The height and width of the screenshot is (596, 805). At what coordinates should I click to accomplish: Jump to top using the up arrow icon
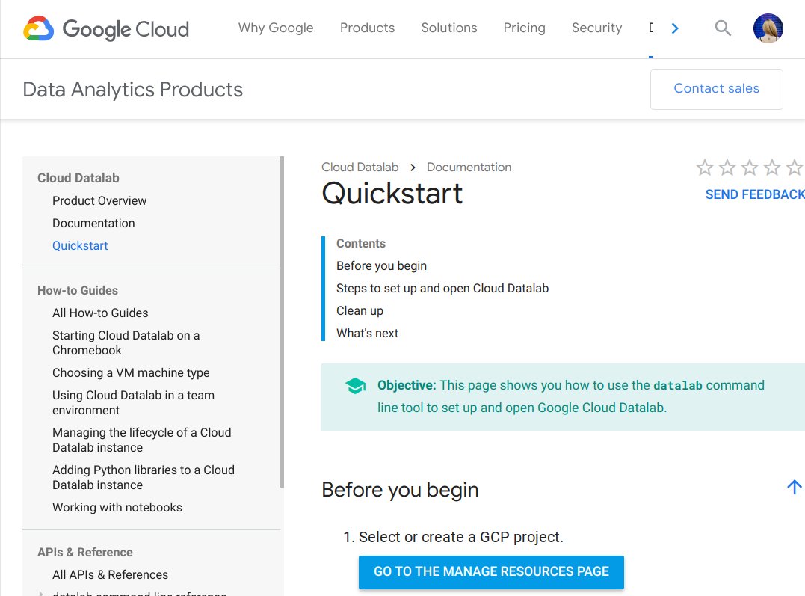795,487
